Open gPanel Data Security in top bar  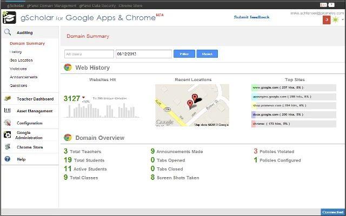coord(97,6)
